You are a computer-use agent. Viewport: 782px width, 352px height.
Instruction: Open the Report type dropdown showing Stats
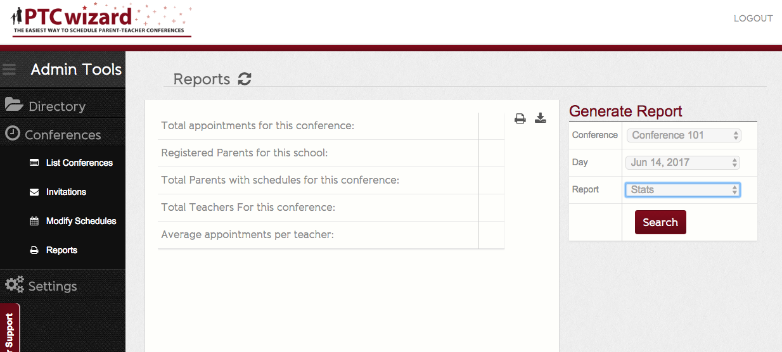(683, 189)
